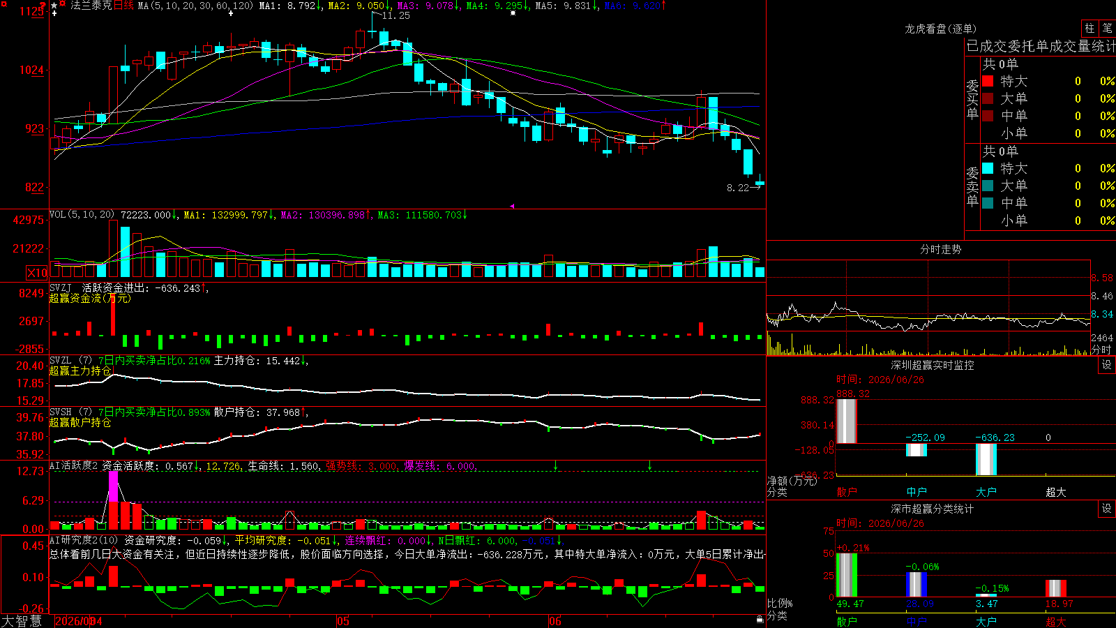Click the 日线 period label
Screen dimensions: 1116x628
click(x=123, y=6)
